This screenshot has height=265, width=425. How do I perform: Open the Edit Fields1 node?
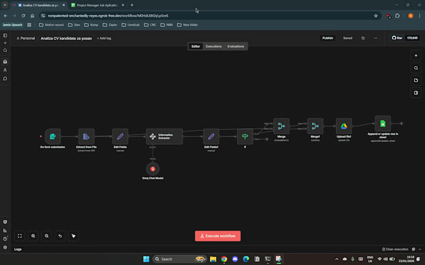pyautogui.click(x=211, y=137)
